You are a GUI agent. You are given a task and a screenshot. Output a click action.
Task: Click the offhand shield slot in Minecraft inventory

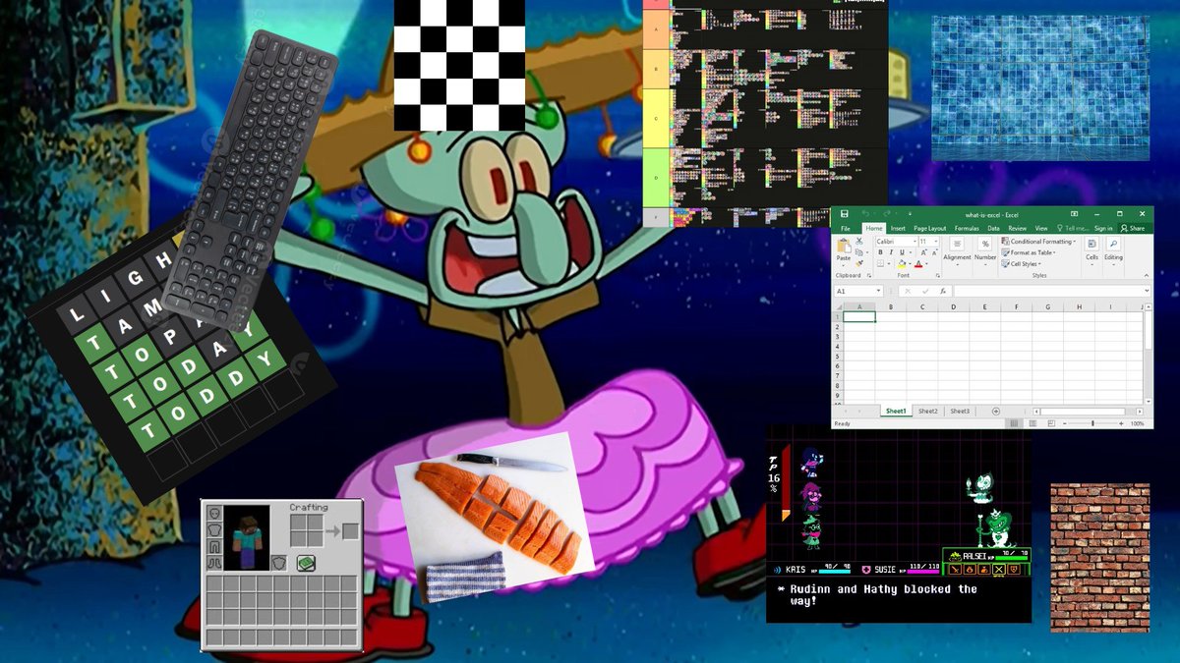pyautogui.click(x=279, y=563)
